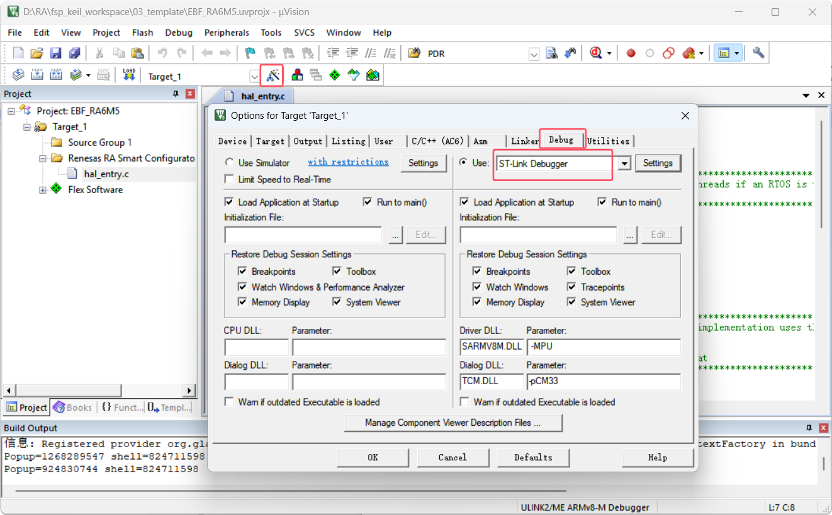Screen dimensions: 832x515
Task: Insert or remove a bookmark with the flag icon
Action: (x=250, y=53)
